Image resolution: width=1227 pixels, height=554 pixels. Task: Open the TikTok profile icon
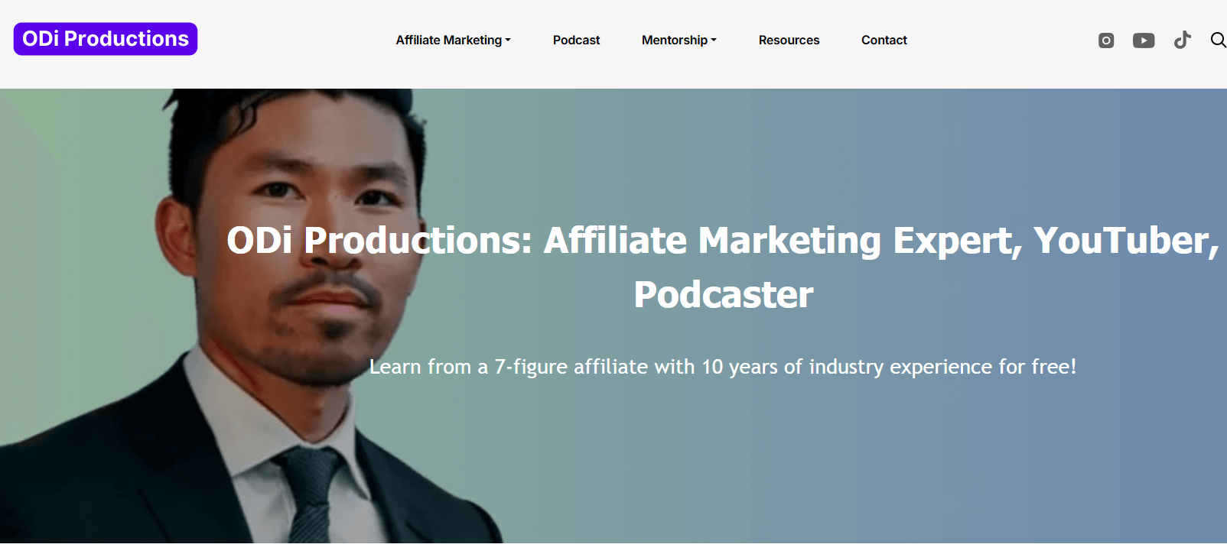point(1183,40)
